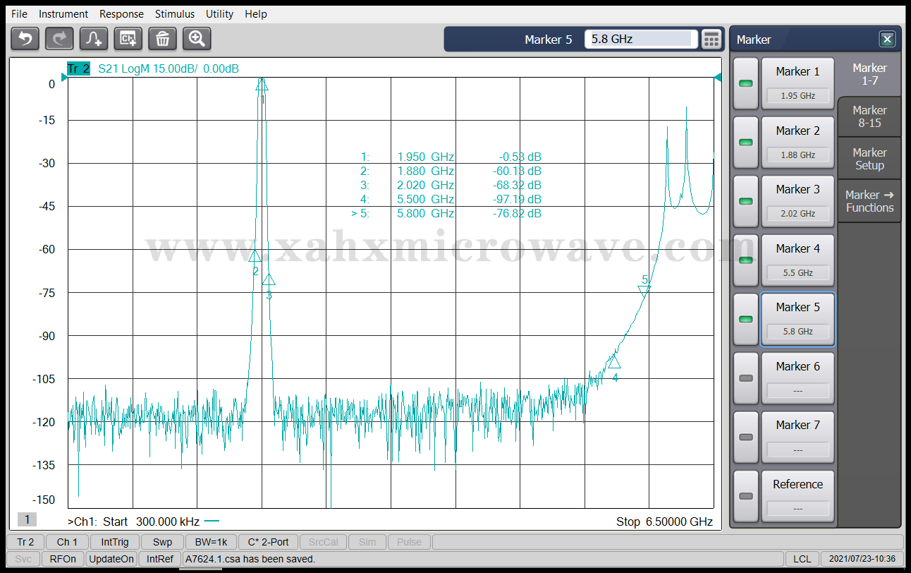Switch to Marker 8-15 tab
911x573 pixels.
(869, 116)
